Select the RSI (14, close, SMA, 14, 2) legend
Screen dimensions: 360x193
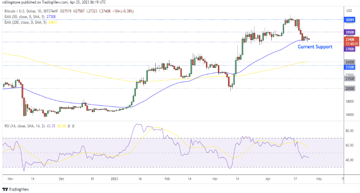coord(25,126)
